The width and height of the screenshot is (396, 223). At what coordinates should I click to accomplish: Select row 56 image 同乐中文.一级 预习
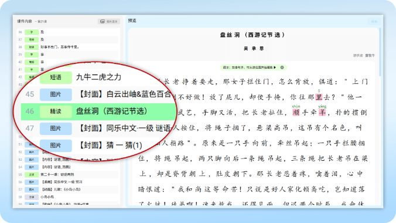coord(68,182)
